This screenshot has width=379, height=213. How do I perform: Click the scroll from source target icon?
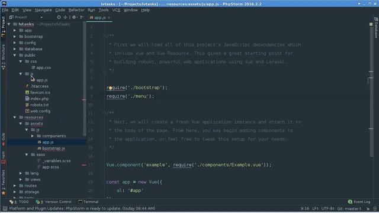pos(59,17)
